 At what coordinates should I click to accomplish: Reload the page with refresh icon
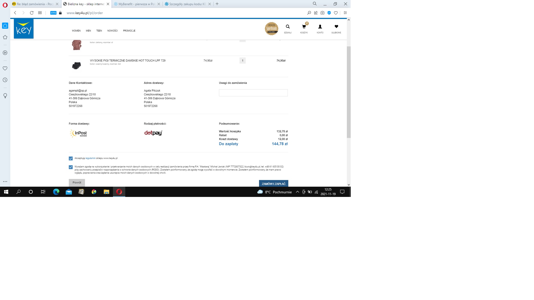click(32, 13)
